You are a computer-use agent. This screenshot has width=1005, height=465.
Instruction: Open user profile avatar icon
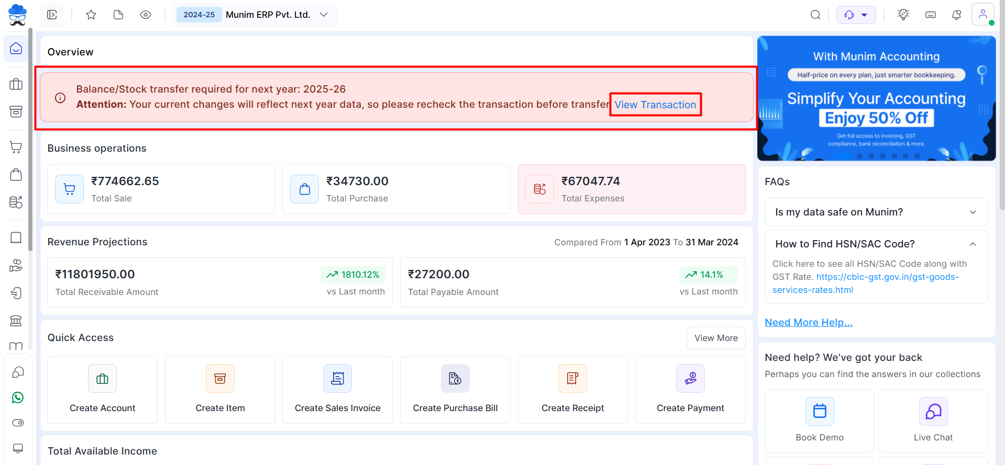tap(983, 14)
